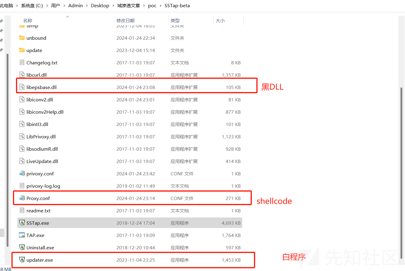The height and width of the screenshot is (271, 405).
Task: Expand breadcrumb arrow after 用户
Action: point(64,6)
